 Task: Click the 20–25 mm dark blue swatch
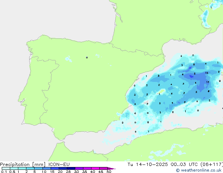coord(63,168)
